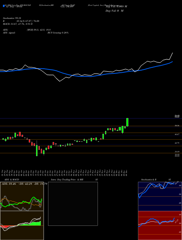Click the "BUY Growing @ 26%" signal text
The width and height of the screenshot is (182, 240).
pyautogui.click(x=58, y=33)
